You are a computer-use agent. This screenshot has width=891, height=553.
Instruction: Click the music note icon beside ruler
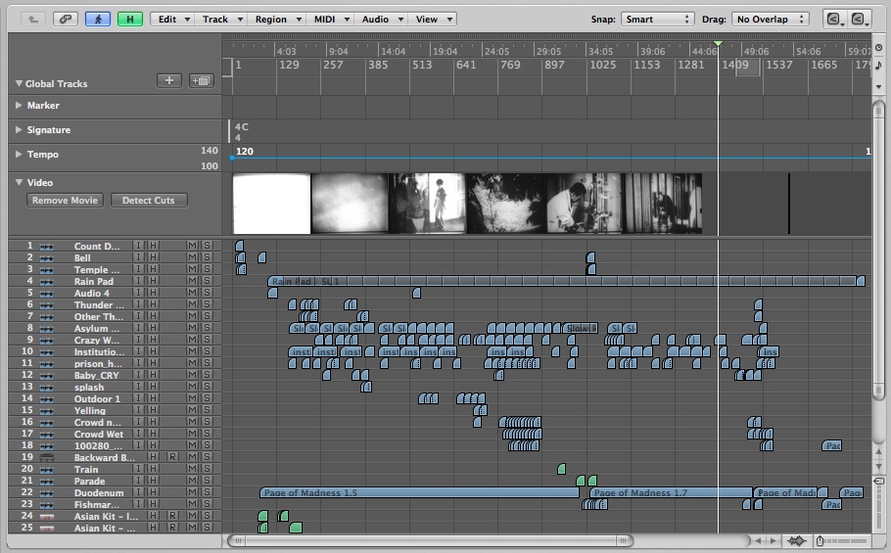click(878, 65)
